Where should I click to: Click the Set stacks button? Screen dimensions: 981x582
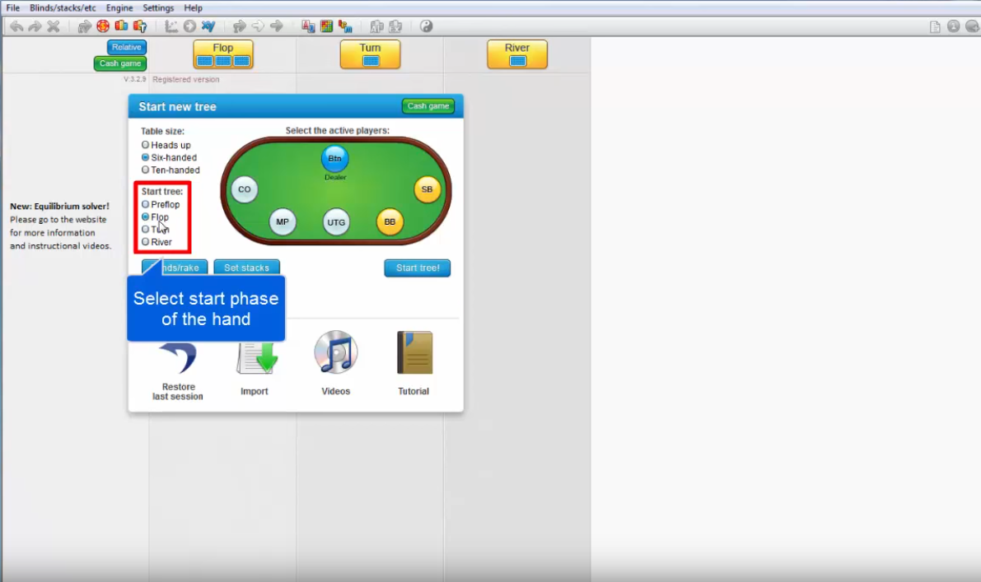tap(246, 267)
